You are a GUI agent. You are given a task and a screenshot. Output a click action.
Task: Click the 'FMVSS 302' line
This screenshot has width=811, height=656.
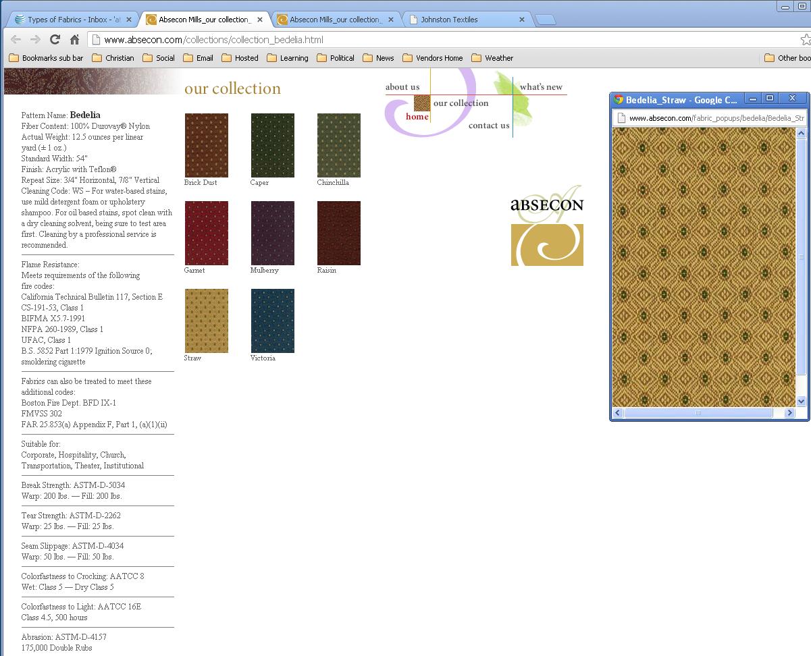42,414
